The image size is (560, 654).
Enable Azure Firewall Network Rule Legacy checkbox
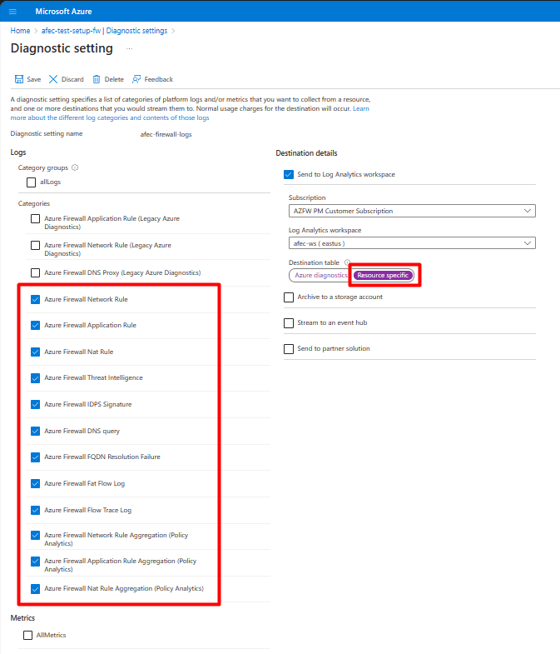coord(36,245)
